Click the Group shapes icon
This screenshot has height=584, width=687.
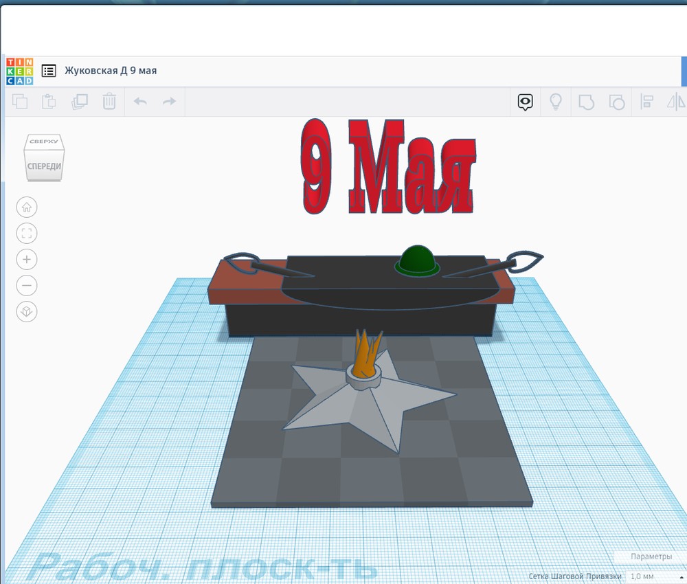pos(586,102)
